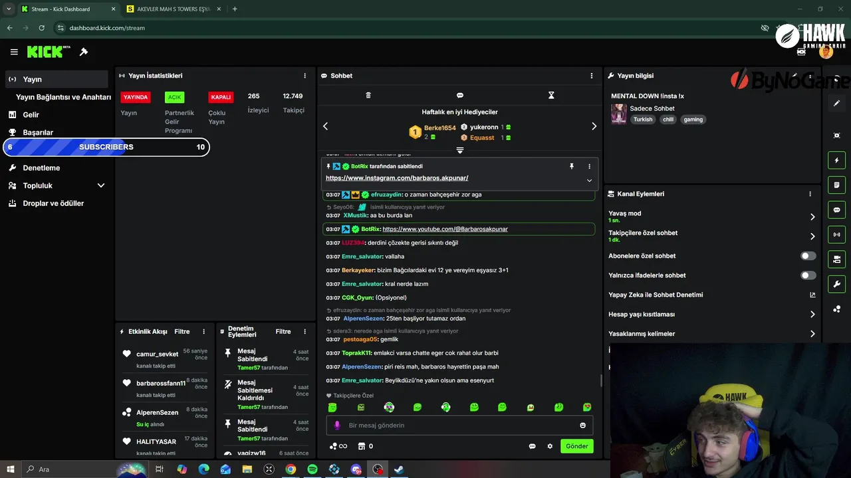Expand Takipçilere özel sohbet options
The width and height of the screenshot is (851, 478).
(812, 236)
